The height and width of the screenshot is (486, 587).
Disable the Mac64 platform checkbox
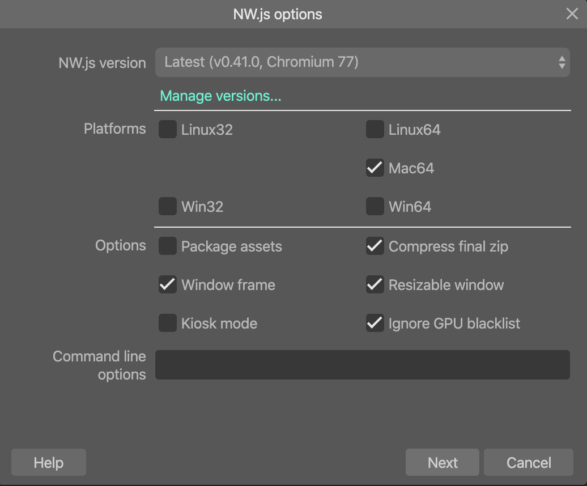pos(375,168)
